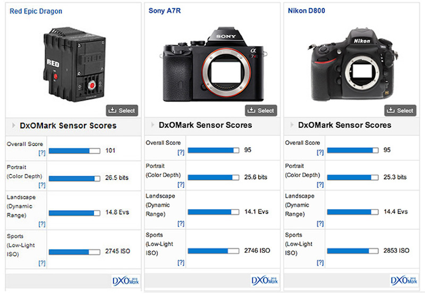The height and width of the screenshot is (294, 425).
Task: Collapse Red Epic Dragon DxOMark Sensor Scores arrow
Action: click(14, 125)
